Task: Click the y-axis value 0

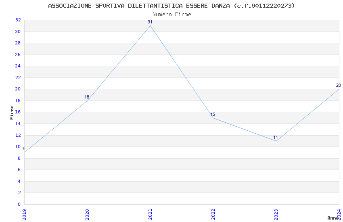Action: pos(19,204)
